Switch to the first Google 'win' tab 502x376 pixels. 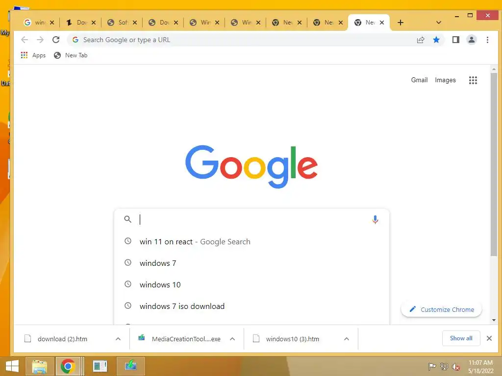point(35,23)
